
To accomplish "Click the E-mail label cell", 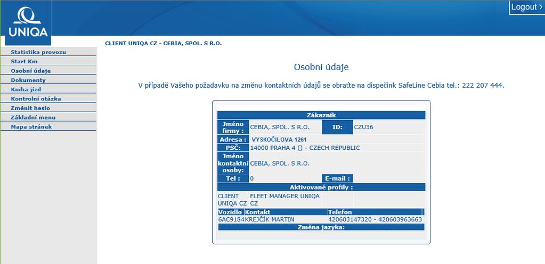I will tap(337, 179).
